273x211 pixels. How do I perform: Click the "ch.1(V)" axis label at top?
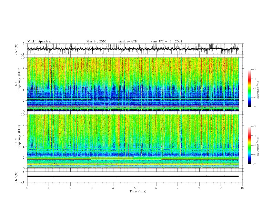pos(17,49)
